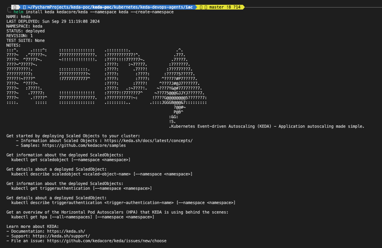Image resolution: width=382 pixels, height=248 pixels.
Task: Click the 'NOTES:' line
Action: click(x=13, y=45)
